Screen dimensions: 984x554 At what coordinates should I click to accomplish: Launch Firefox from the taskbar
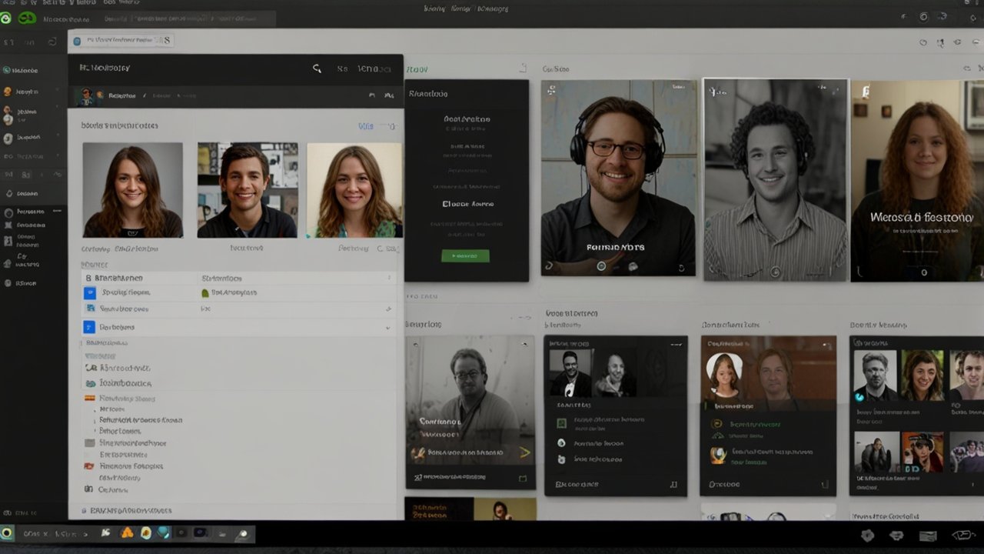[x=127, y=533]
